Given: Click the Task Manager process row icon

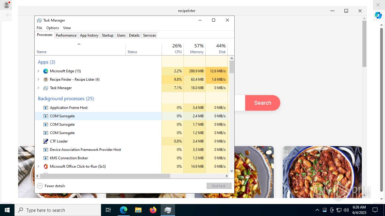Looking at the screenshot, I should click(46, 88).
